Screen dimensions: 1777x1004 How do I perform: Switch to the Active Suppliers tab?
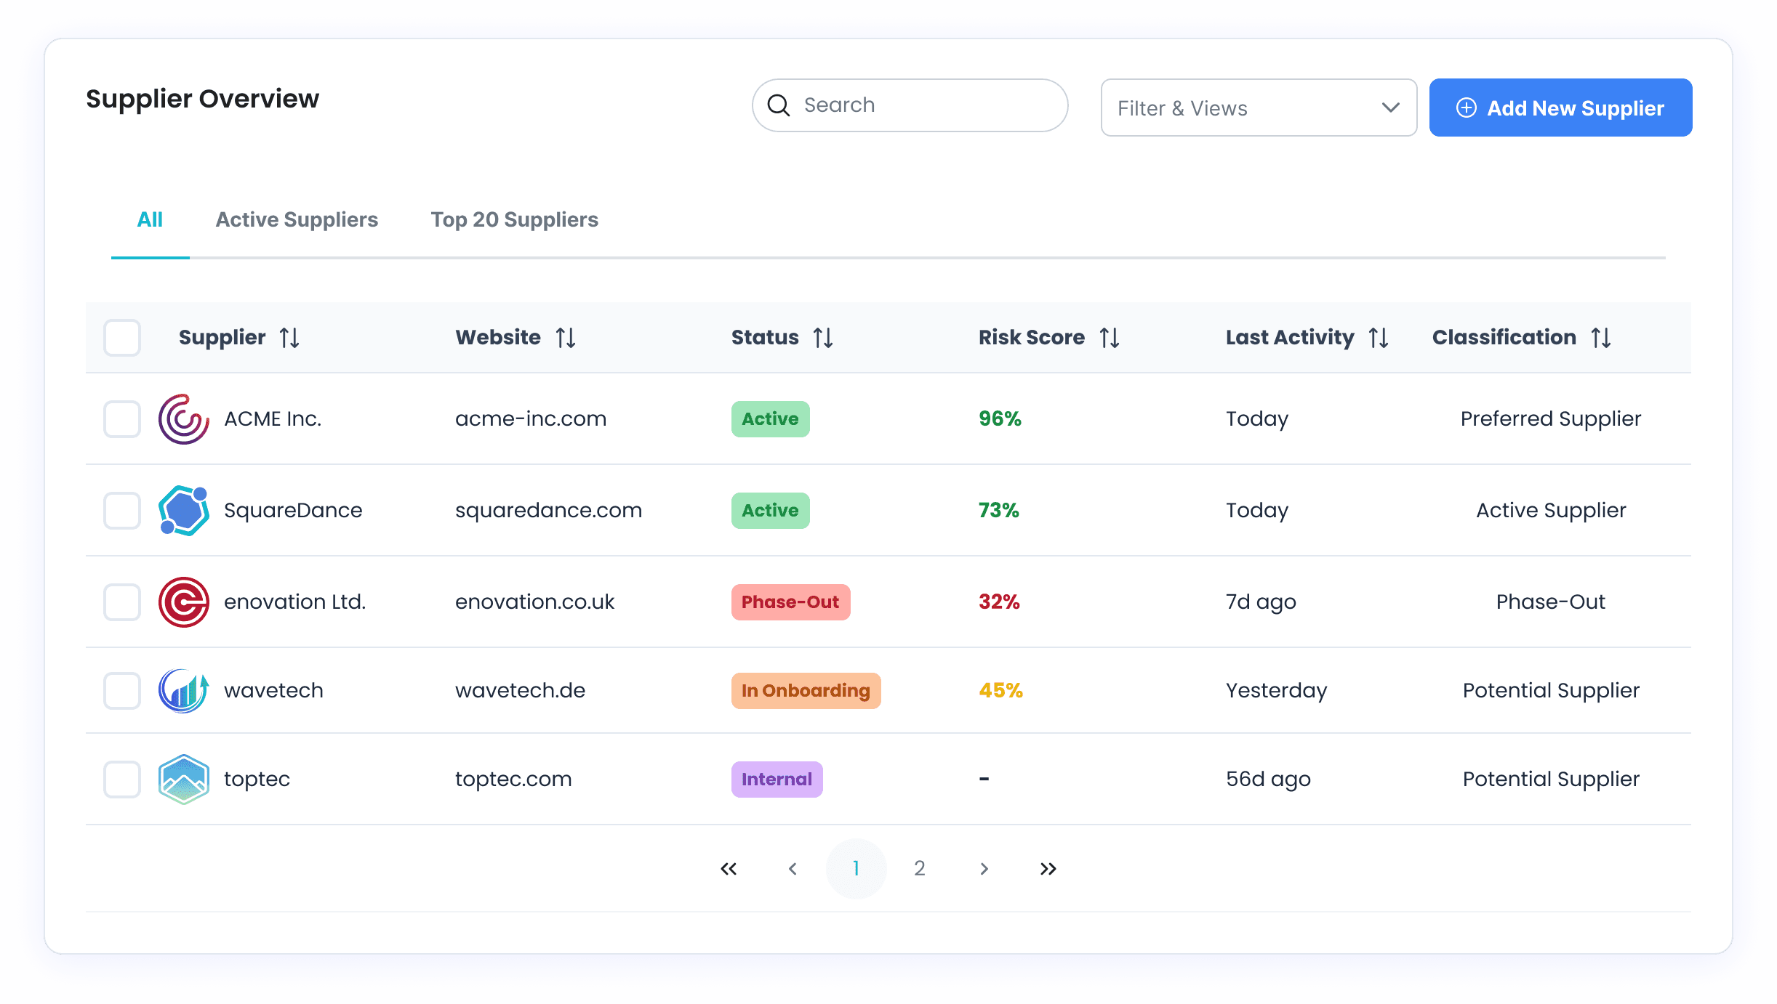pyautogui.click(x=296, y=219)
